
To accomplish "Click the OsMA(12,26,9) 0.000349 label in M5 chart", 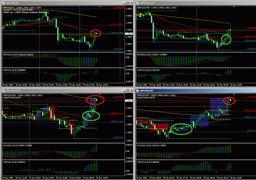I will [x=148, y=162].
